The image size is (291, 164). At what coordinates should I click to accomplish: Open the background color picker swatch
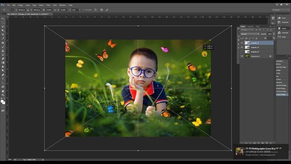[x=4, y=103]
